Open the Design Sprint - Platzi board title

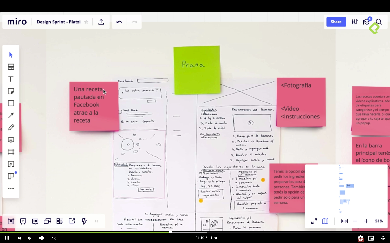point(58,22)
